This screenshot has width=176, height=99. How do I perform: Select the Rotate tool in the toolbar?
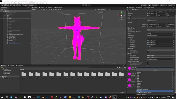(8, 5)
